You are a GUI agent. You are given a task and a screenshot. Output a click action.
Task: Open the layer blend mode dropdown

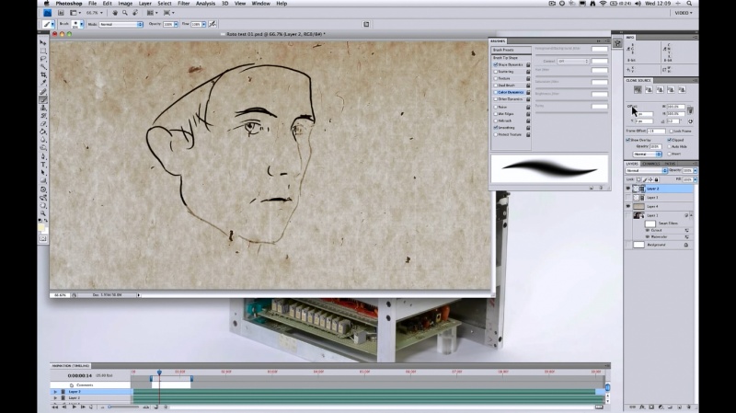647,171
